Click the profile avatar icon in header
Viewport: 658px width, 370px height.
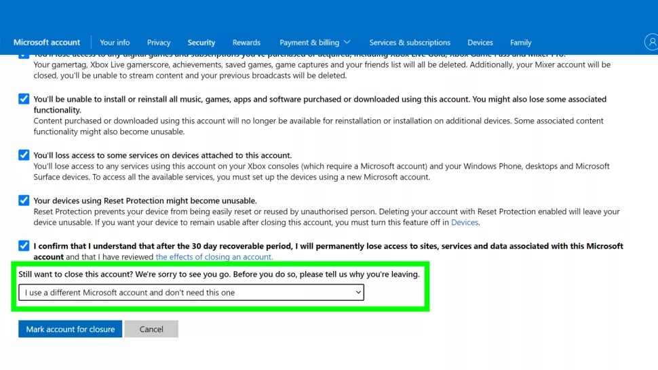coord(652,42)
